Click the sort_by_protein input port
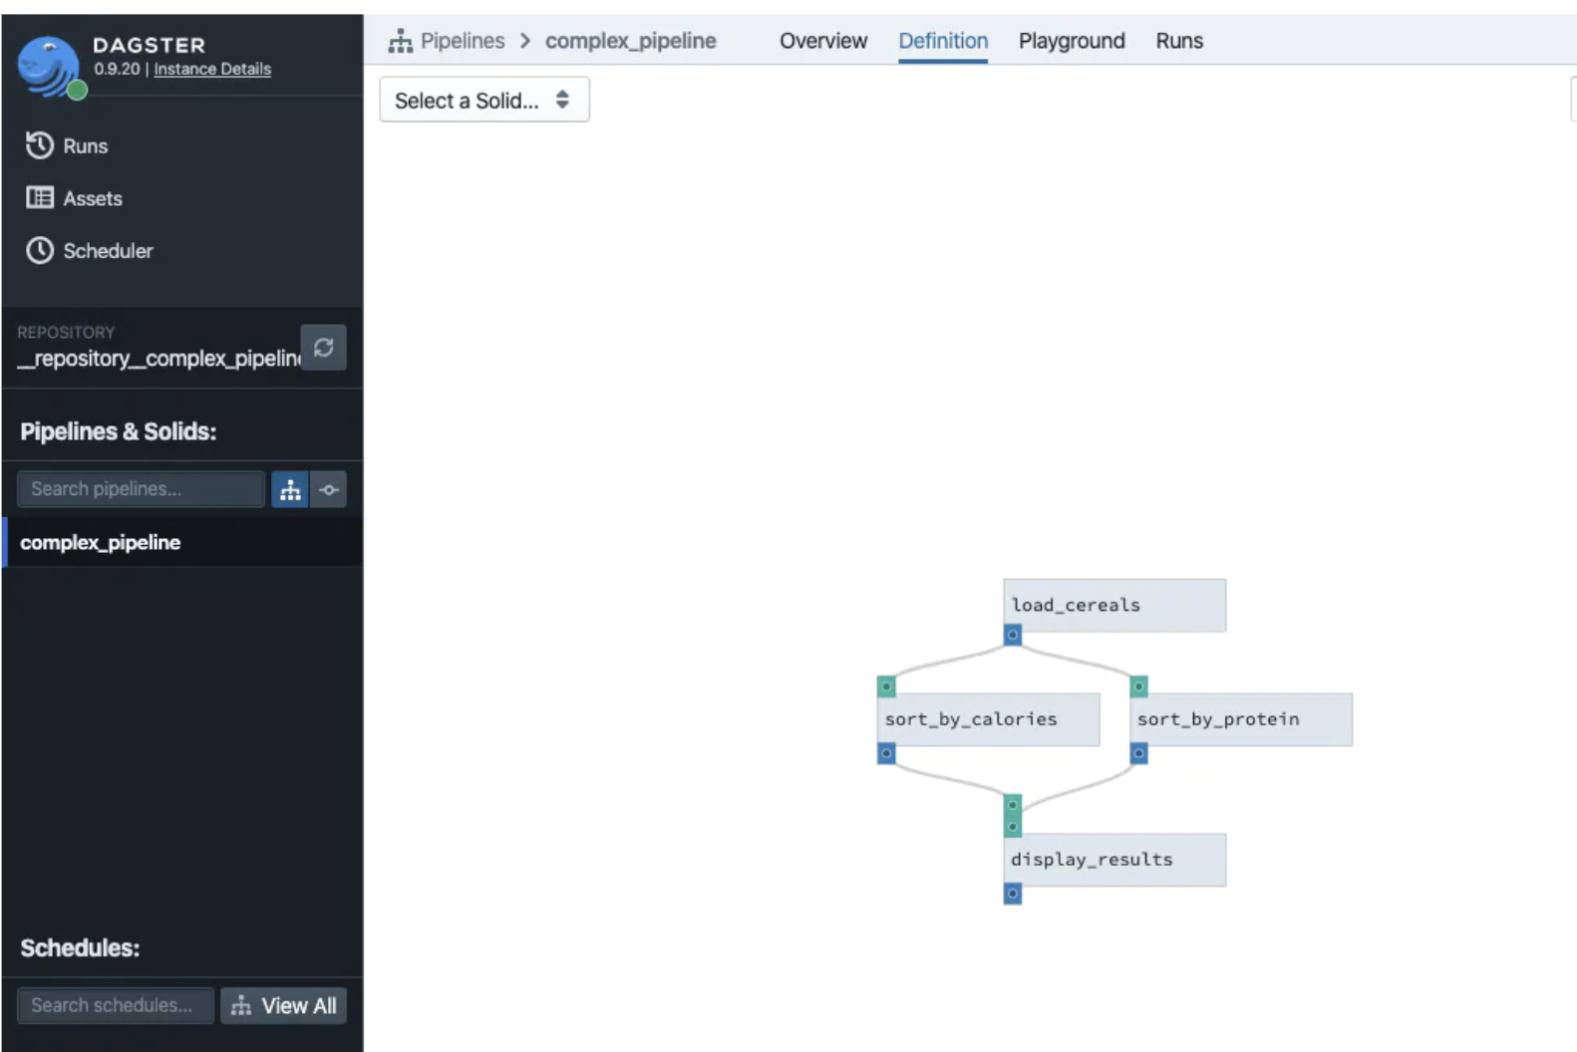Screen dimensions: 1577x1052 click(1139, 686)
